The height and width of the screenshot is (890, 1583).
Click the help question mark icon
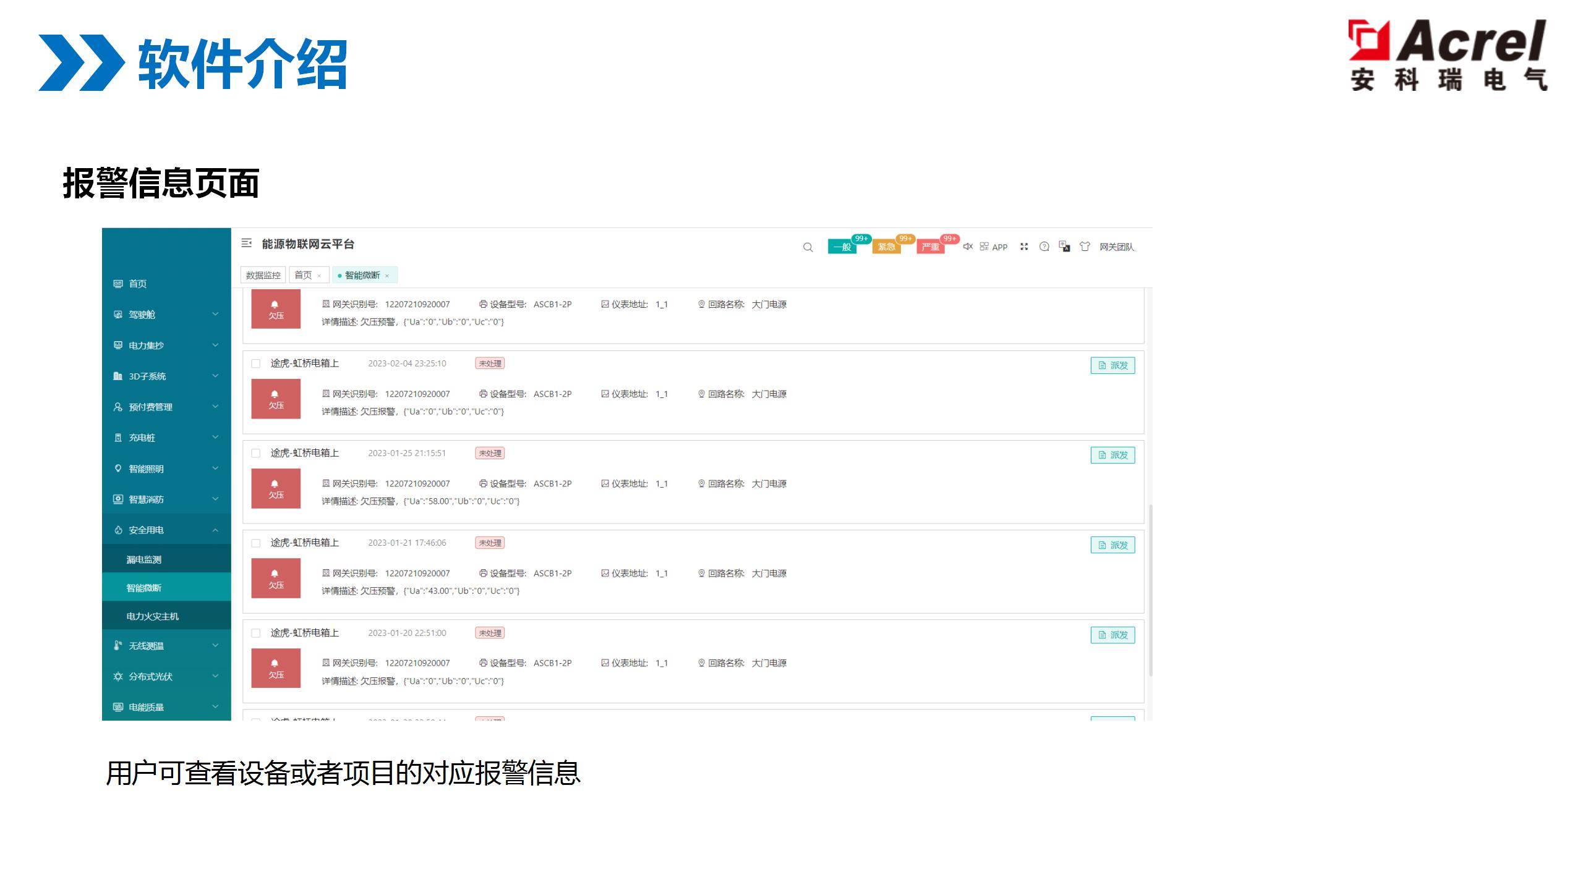tap(1044, 247)
